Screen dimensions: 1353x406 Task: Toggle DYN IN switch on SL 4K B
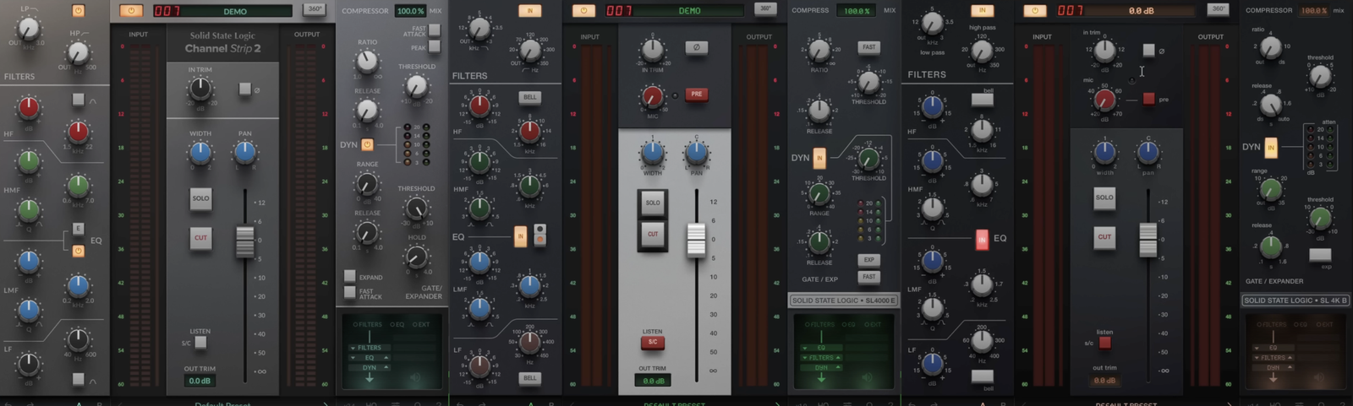coord(1270,148)
